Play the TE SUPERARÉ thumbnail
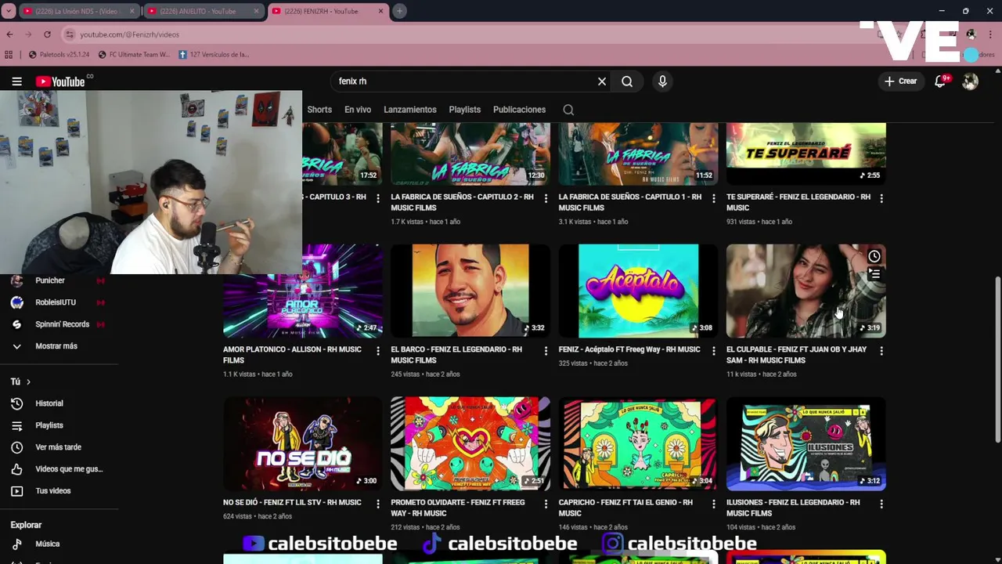 click(x=806, y=154)
